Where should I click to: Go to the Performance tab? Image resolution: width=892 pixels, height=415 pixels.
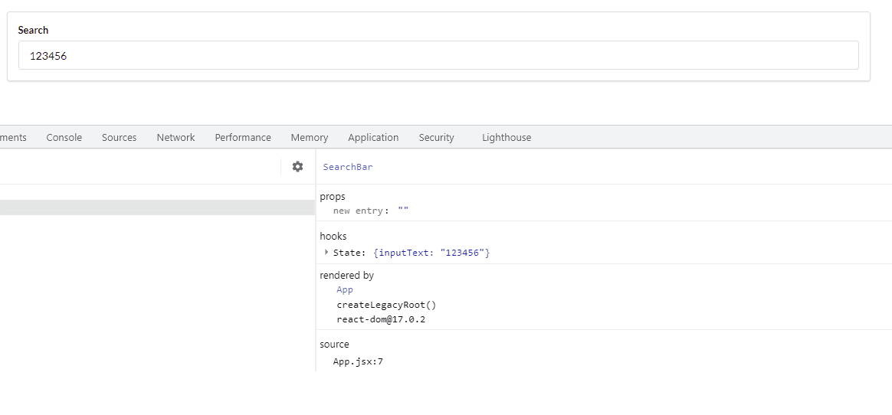(243, 137)
